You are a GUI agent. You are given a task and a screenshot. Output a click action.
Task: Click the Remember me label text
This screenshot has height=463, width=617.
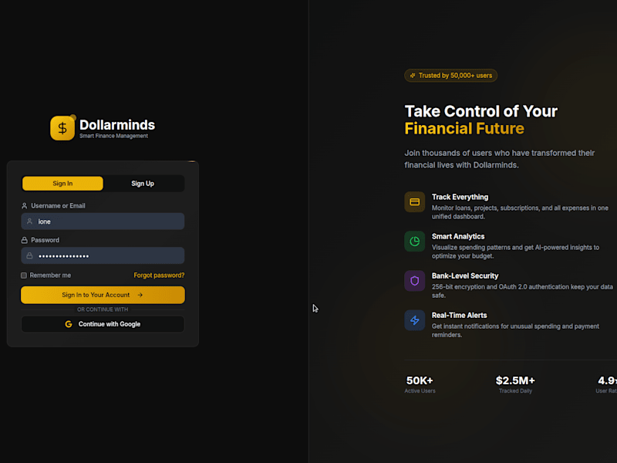click(x=50, y=275)
